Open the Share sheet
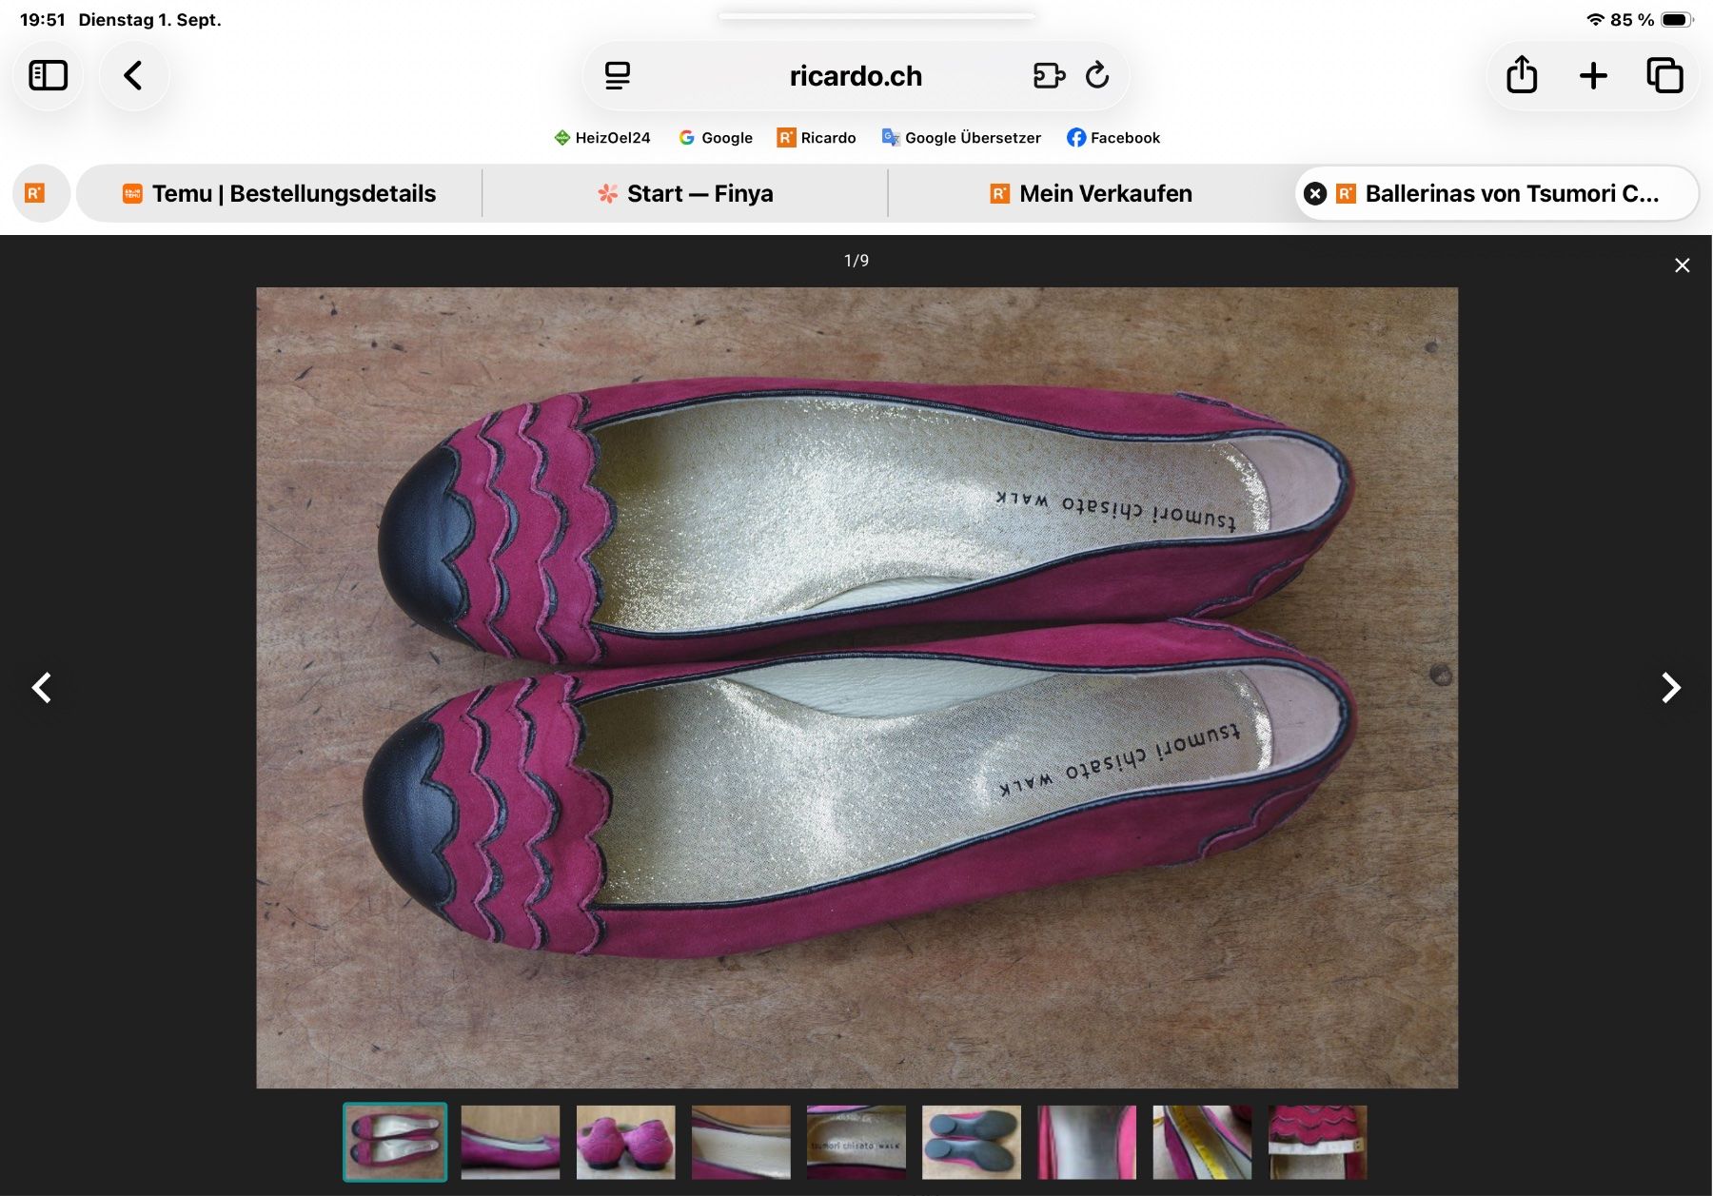This screenshot has height=1196, width=1713. coord(1522,75)
